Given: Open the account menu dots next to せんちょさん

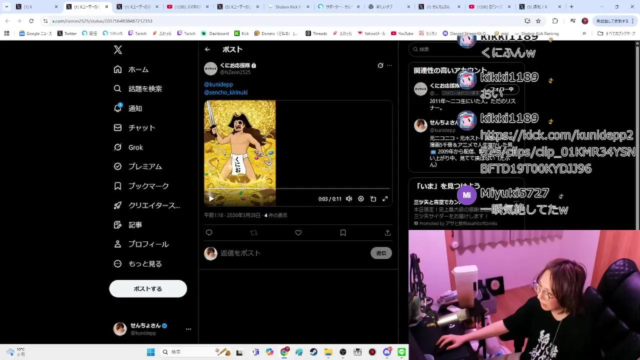Looking at the screenshot, I should [188, 329].
